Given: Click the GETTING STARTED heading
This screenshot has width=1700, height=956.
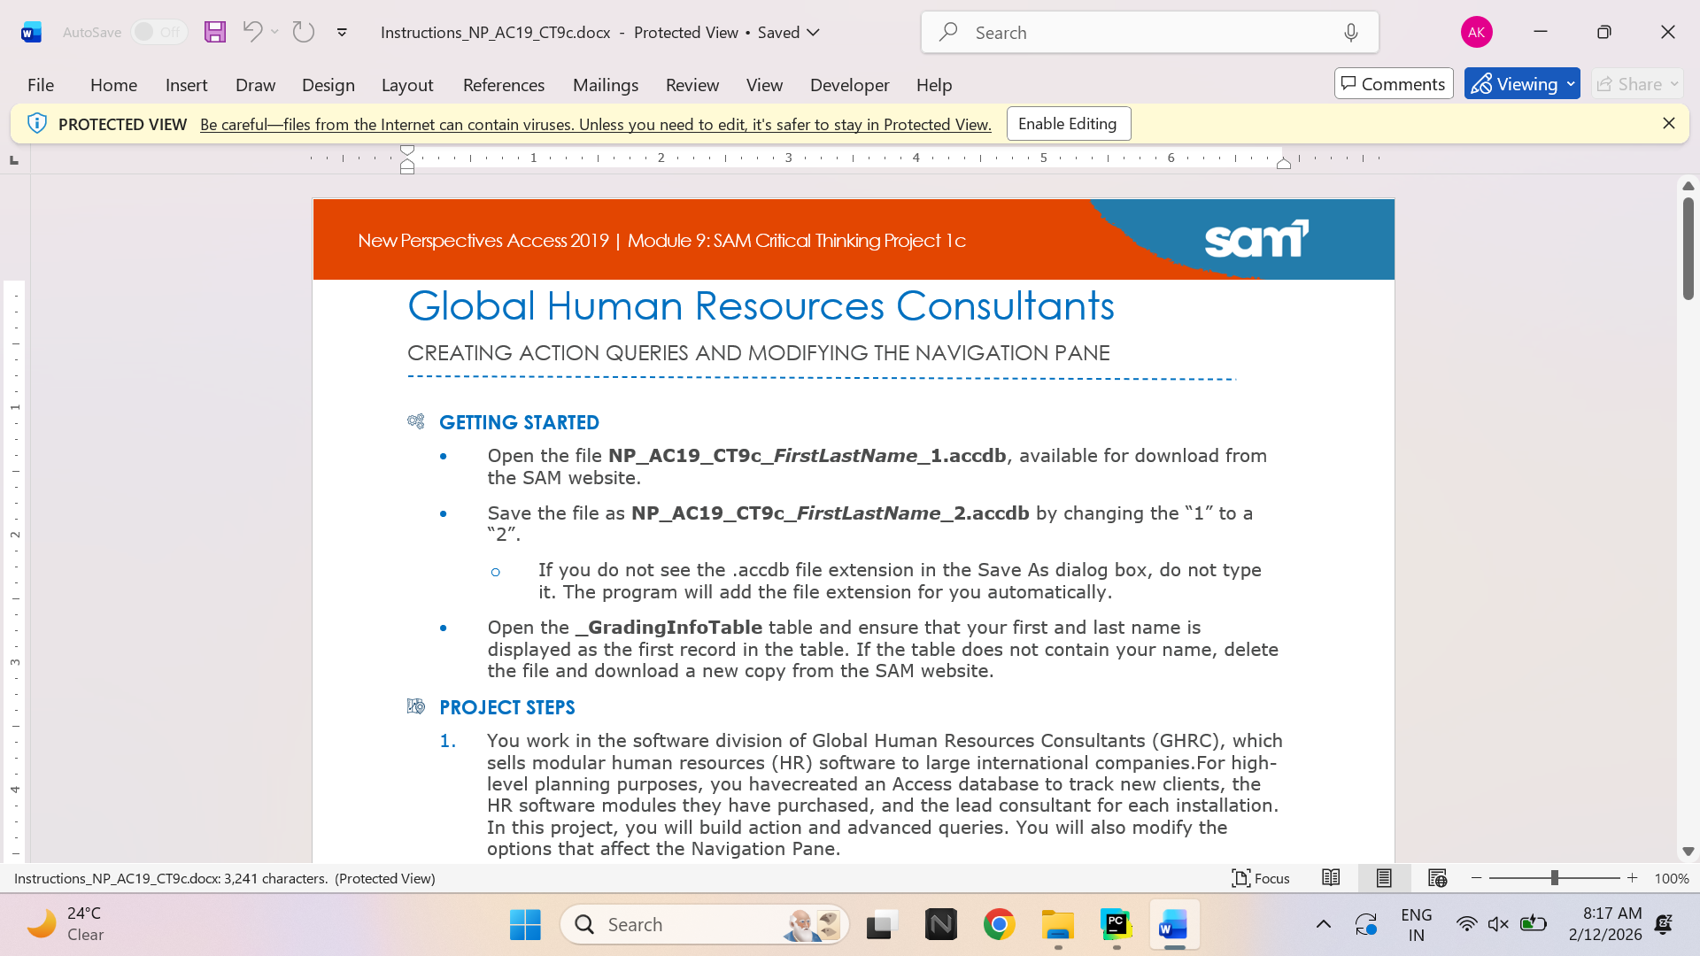Looking at the screenshot, I should [519, 422].
